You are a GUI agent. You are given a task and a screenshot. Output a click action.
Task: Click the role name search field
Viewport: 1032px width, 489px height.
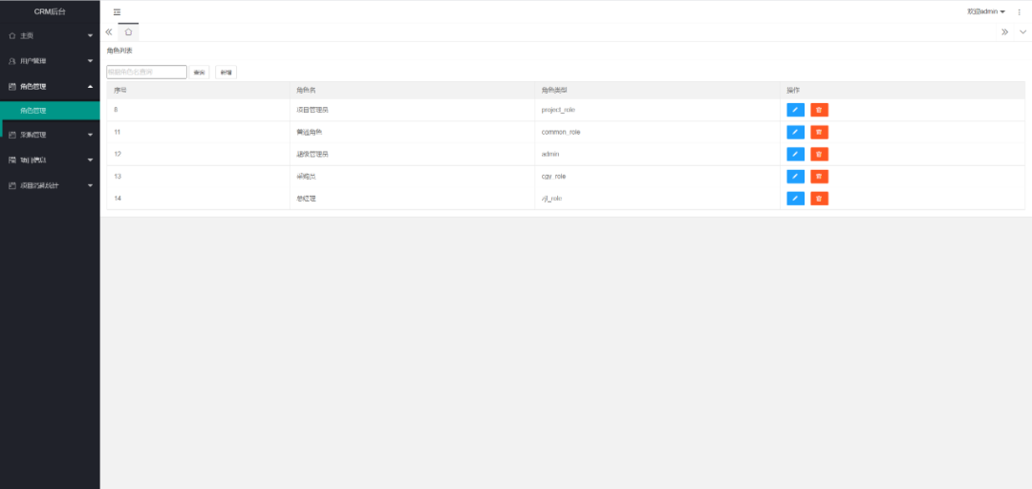point(147,73)
